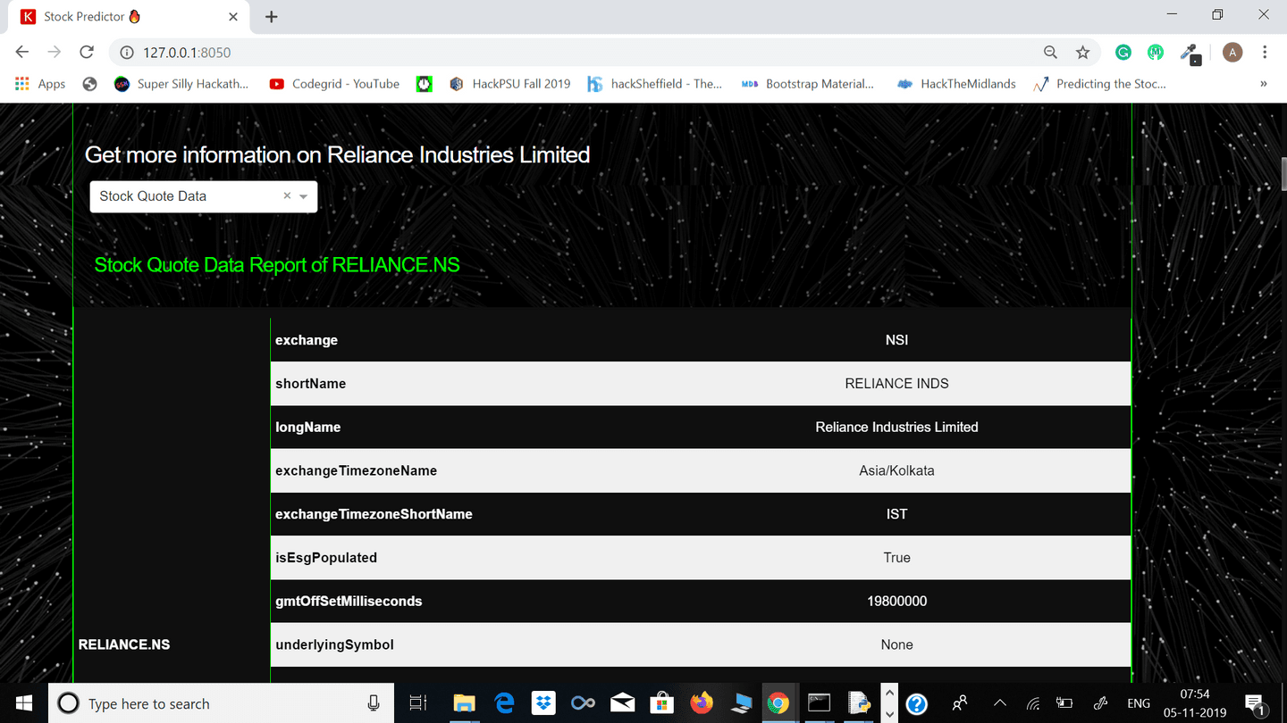
Task: Reload the Stock Predictor page
Action: coord(87,53)
